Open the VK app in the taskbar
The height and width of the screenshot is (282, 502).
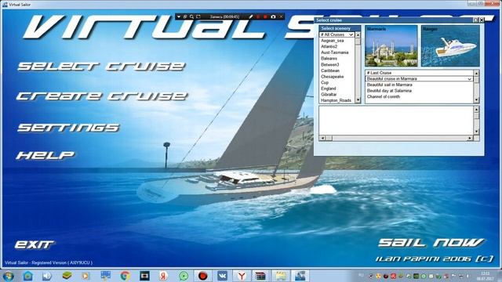[222, 276]
